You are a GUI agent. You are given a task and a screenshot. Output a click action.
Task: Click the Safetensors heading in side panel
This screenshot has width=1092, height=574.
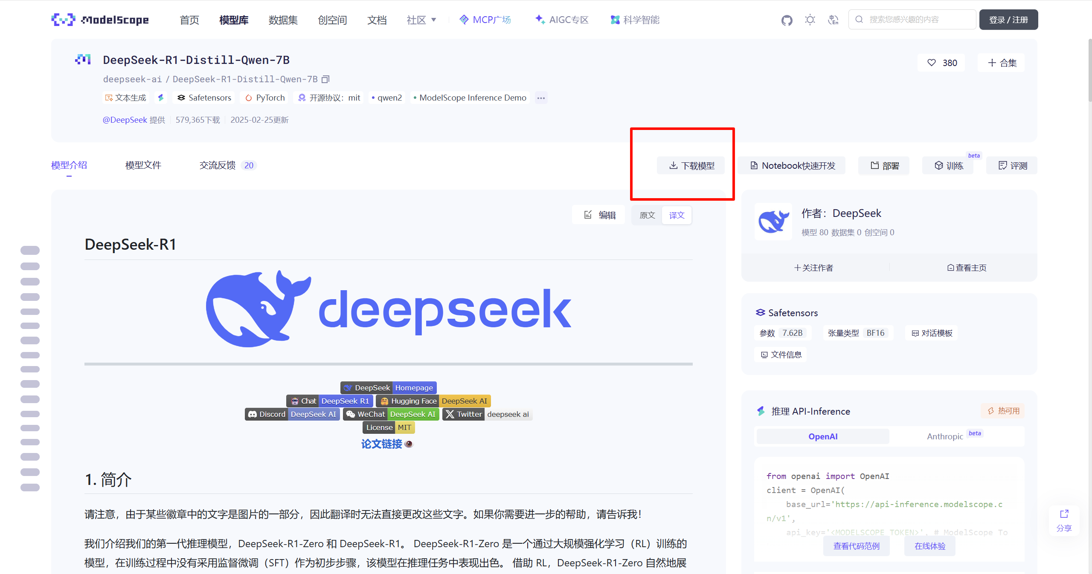(x=787, y=313)
